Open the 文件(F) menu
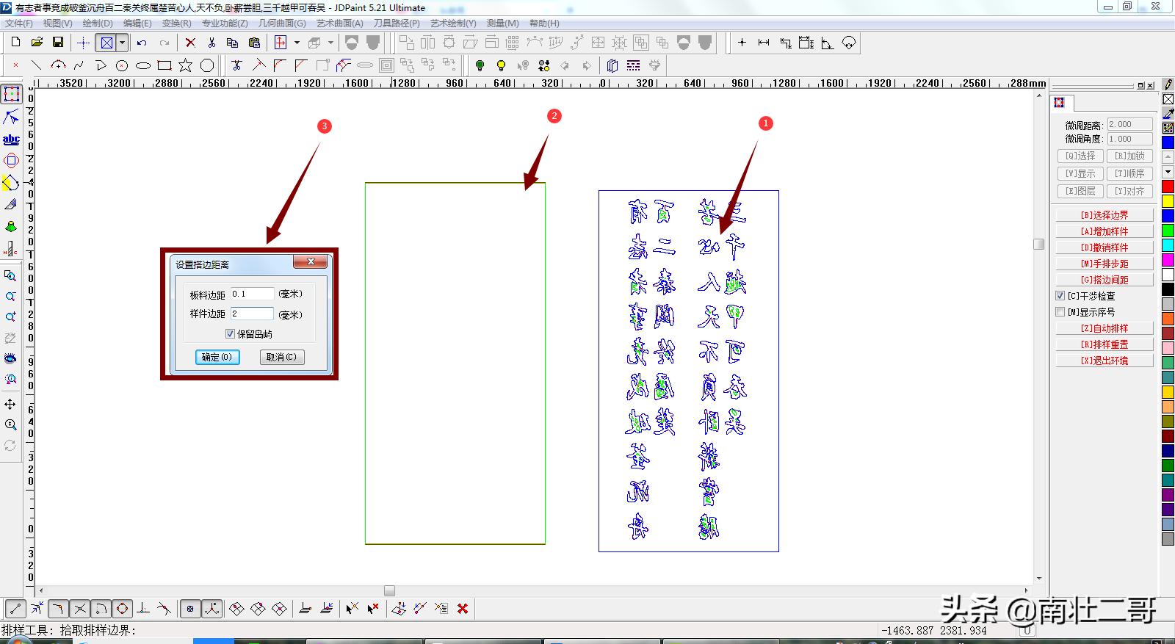 coord(18,23)
